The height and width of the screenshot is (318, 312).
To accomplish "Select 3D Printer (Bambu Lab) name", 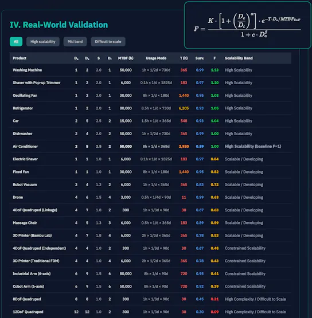I will click(x=32, y=235).
